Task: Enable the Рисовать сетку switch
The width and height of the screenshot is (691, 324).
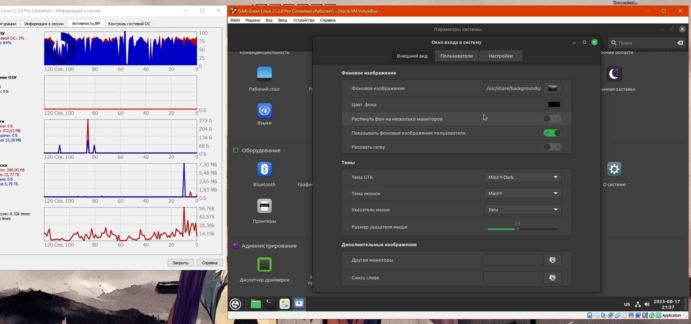Action: click(552, 147)
